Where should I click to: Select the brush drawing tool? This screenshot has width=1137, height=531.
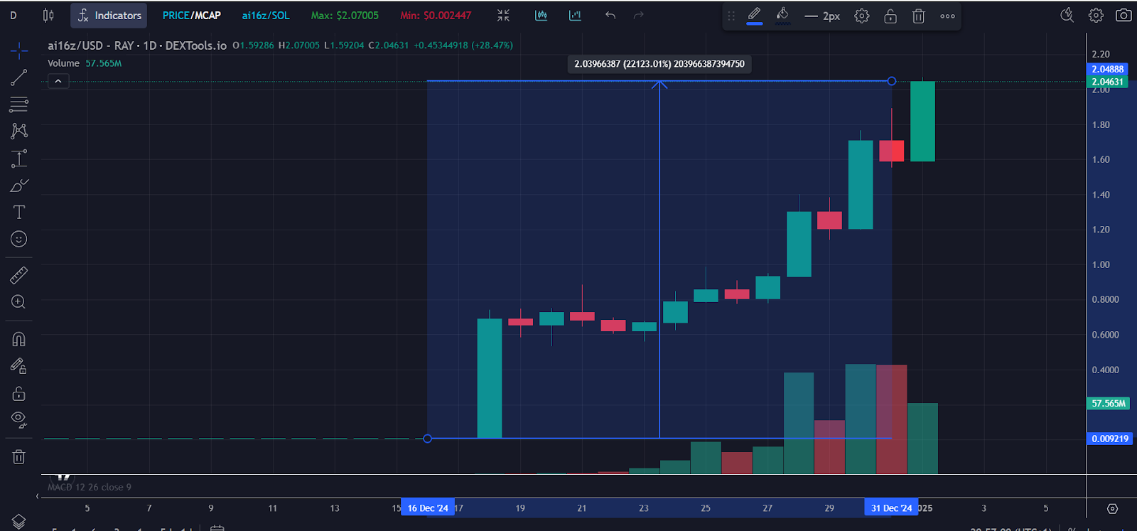point(19,186)
